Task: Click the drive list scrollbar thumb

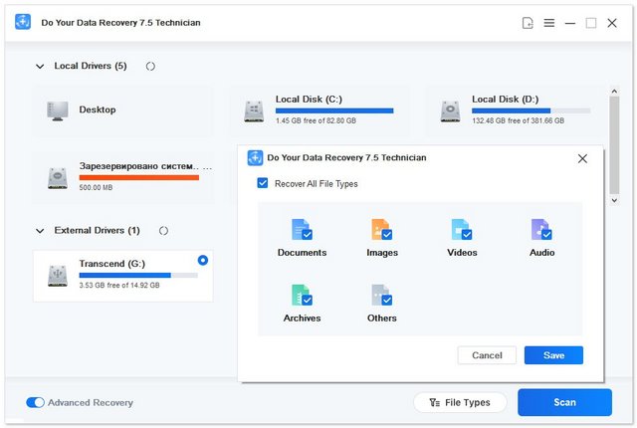Action: (614, 145)
